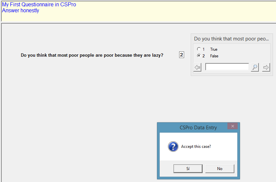Click the 'Answer honestly' instruction text
Viewport: 276px width, 182px height.
click(x=20, y=11)
